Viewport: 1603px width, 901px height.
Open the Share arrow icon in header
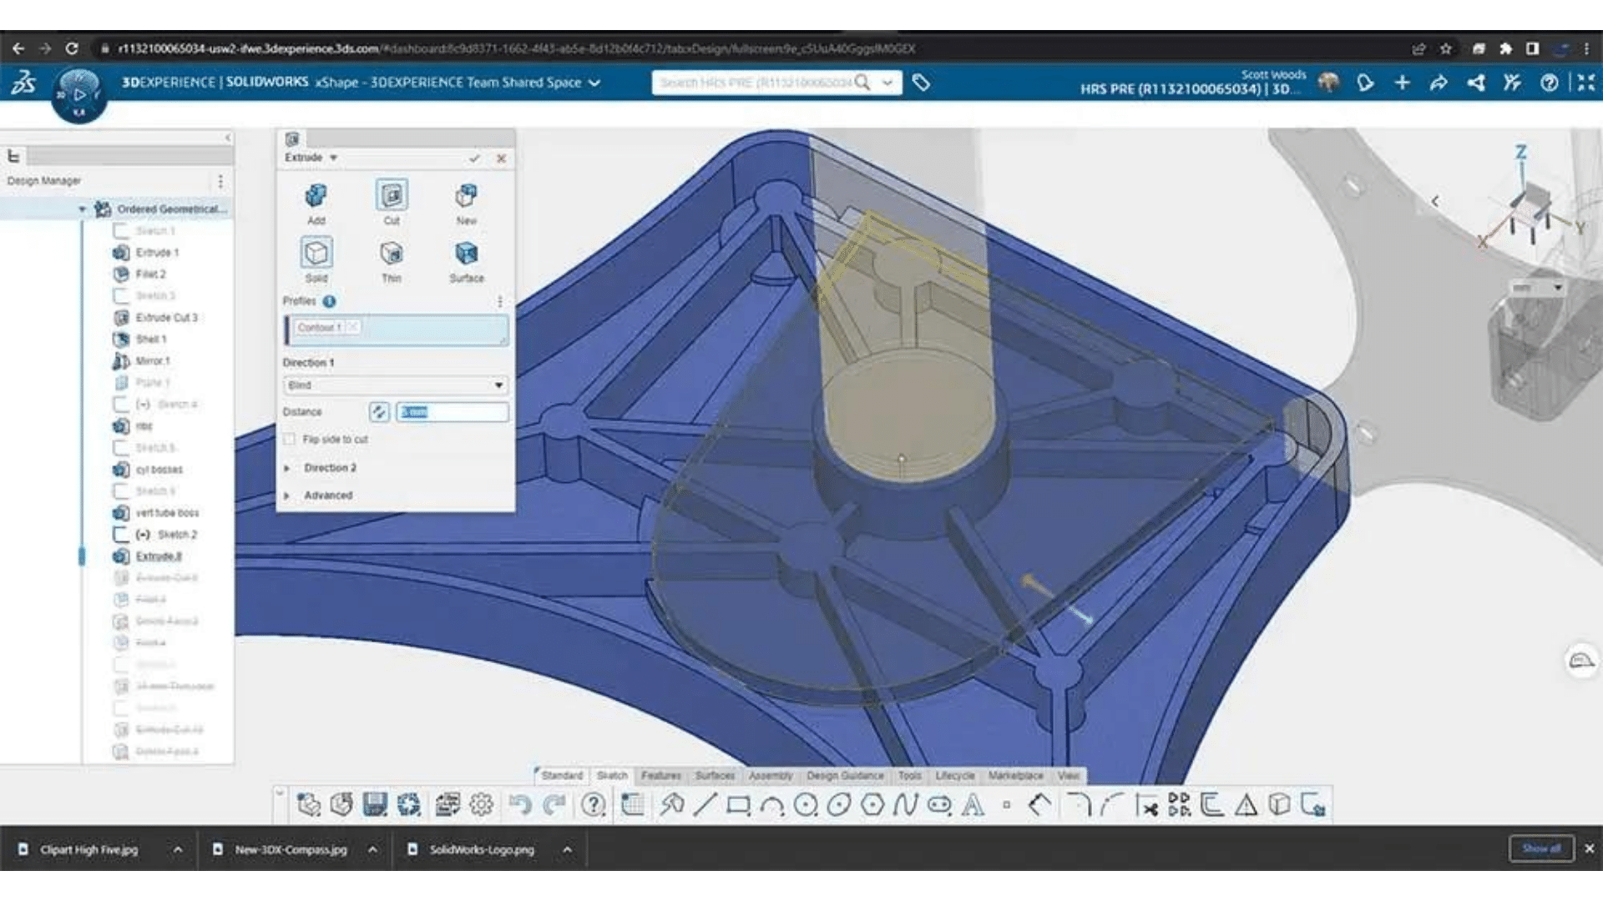pos(1439,83)
